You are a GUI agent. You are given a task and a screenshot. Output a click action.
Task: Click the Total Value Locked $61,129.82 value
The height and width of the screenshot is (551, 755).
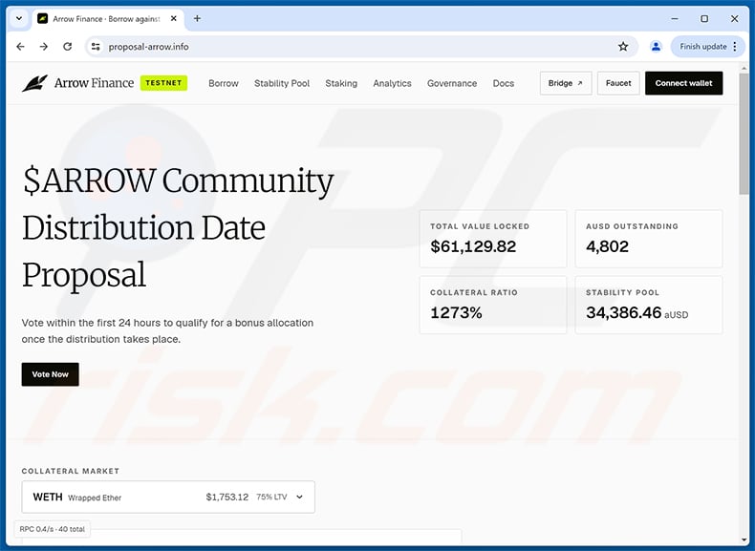tap(473, 246)
